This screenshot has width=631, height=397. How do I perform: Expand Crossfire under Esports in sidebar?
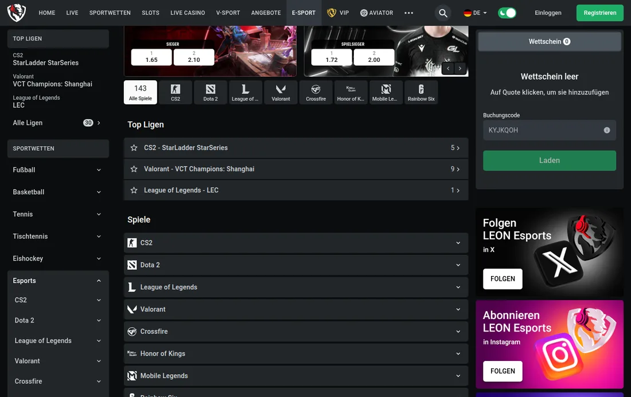58,382
